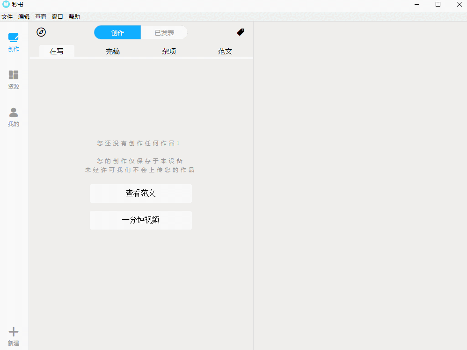
Task: Select the 完稿 tab
Action: [113, 51]
